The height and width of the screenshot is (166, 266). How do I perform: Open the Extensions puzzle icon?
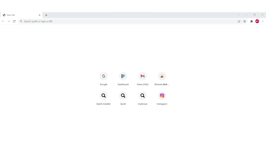tap(251, 21)
